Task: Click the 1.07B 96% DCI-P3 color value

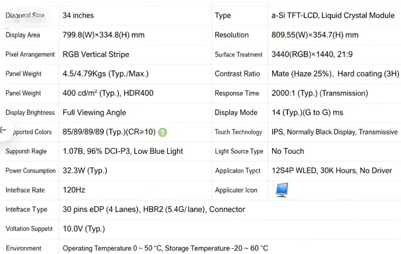Action: [x=123, y=151]
